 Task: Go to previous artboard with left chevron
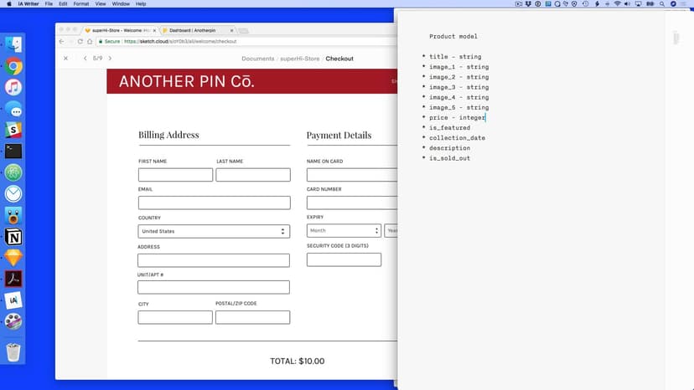tap(85, 59)
